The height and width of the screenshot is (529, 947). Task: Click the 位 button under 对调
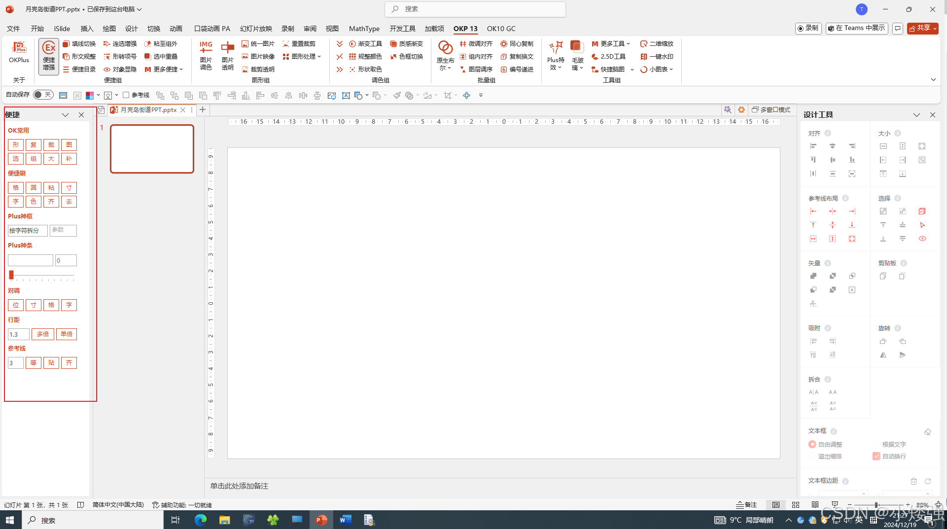point(16,305)
